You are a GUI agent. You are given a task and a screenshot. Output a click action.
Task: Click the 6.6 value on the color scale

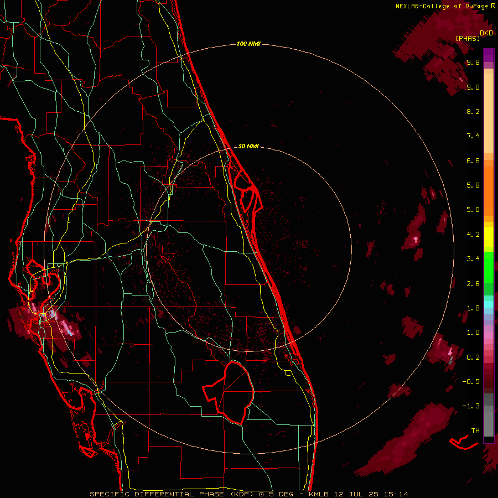coord(473,160)
